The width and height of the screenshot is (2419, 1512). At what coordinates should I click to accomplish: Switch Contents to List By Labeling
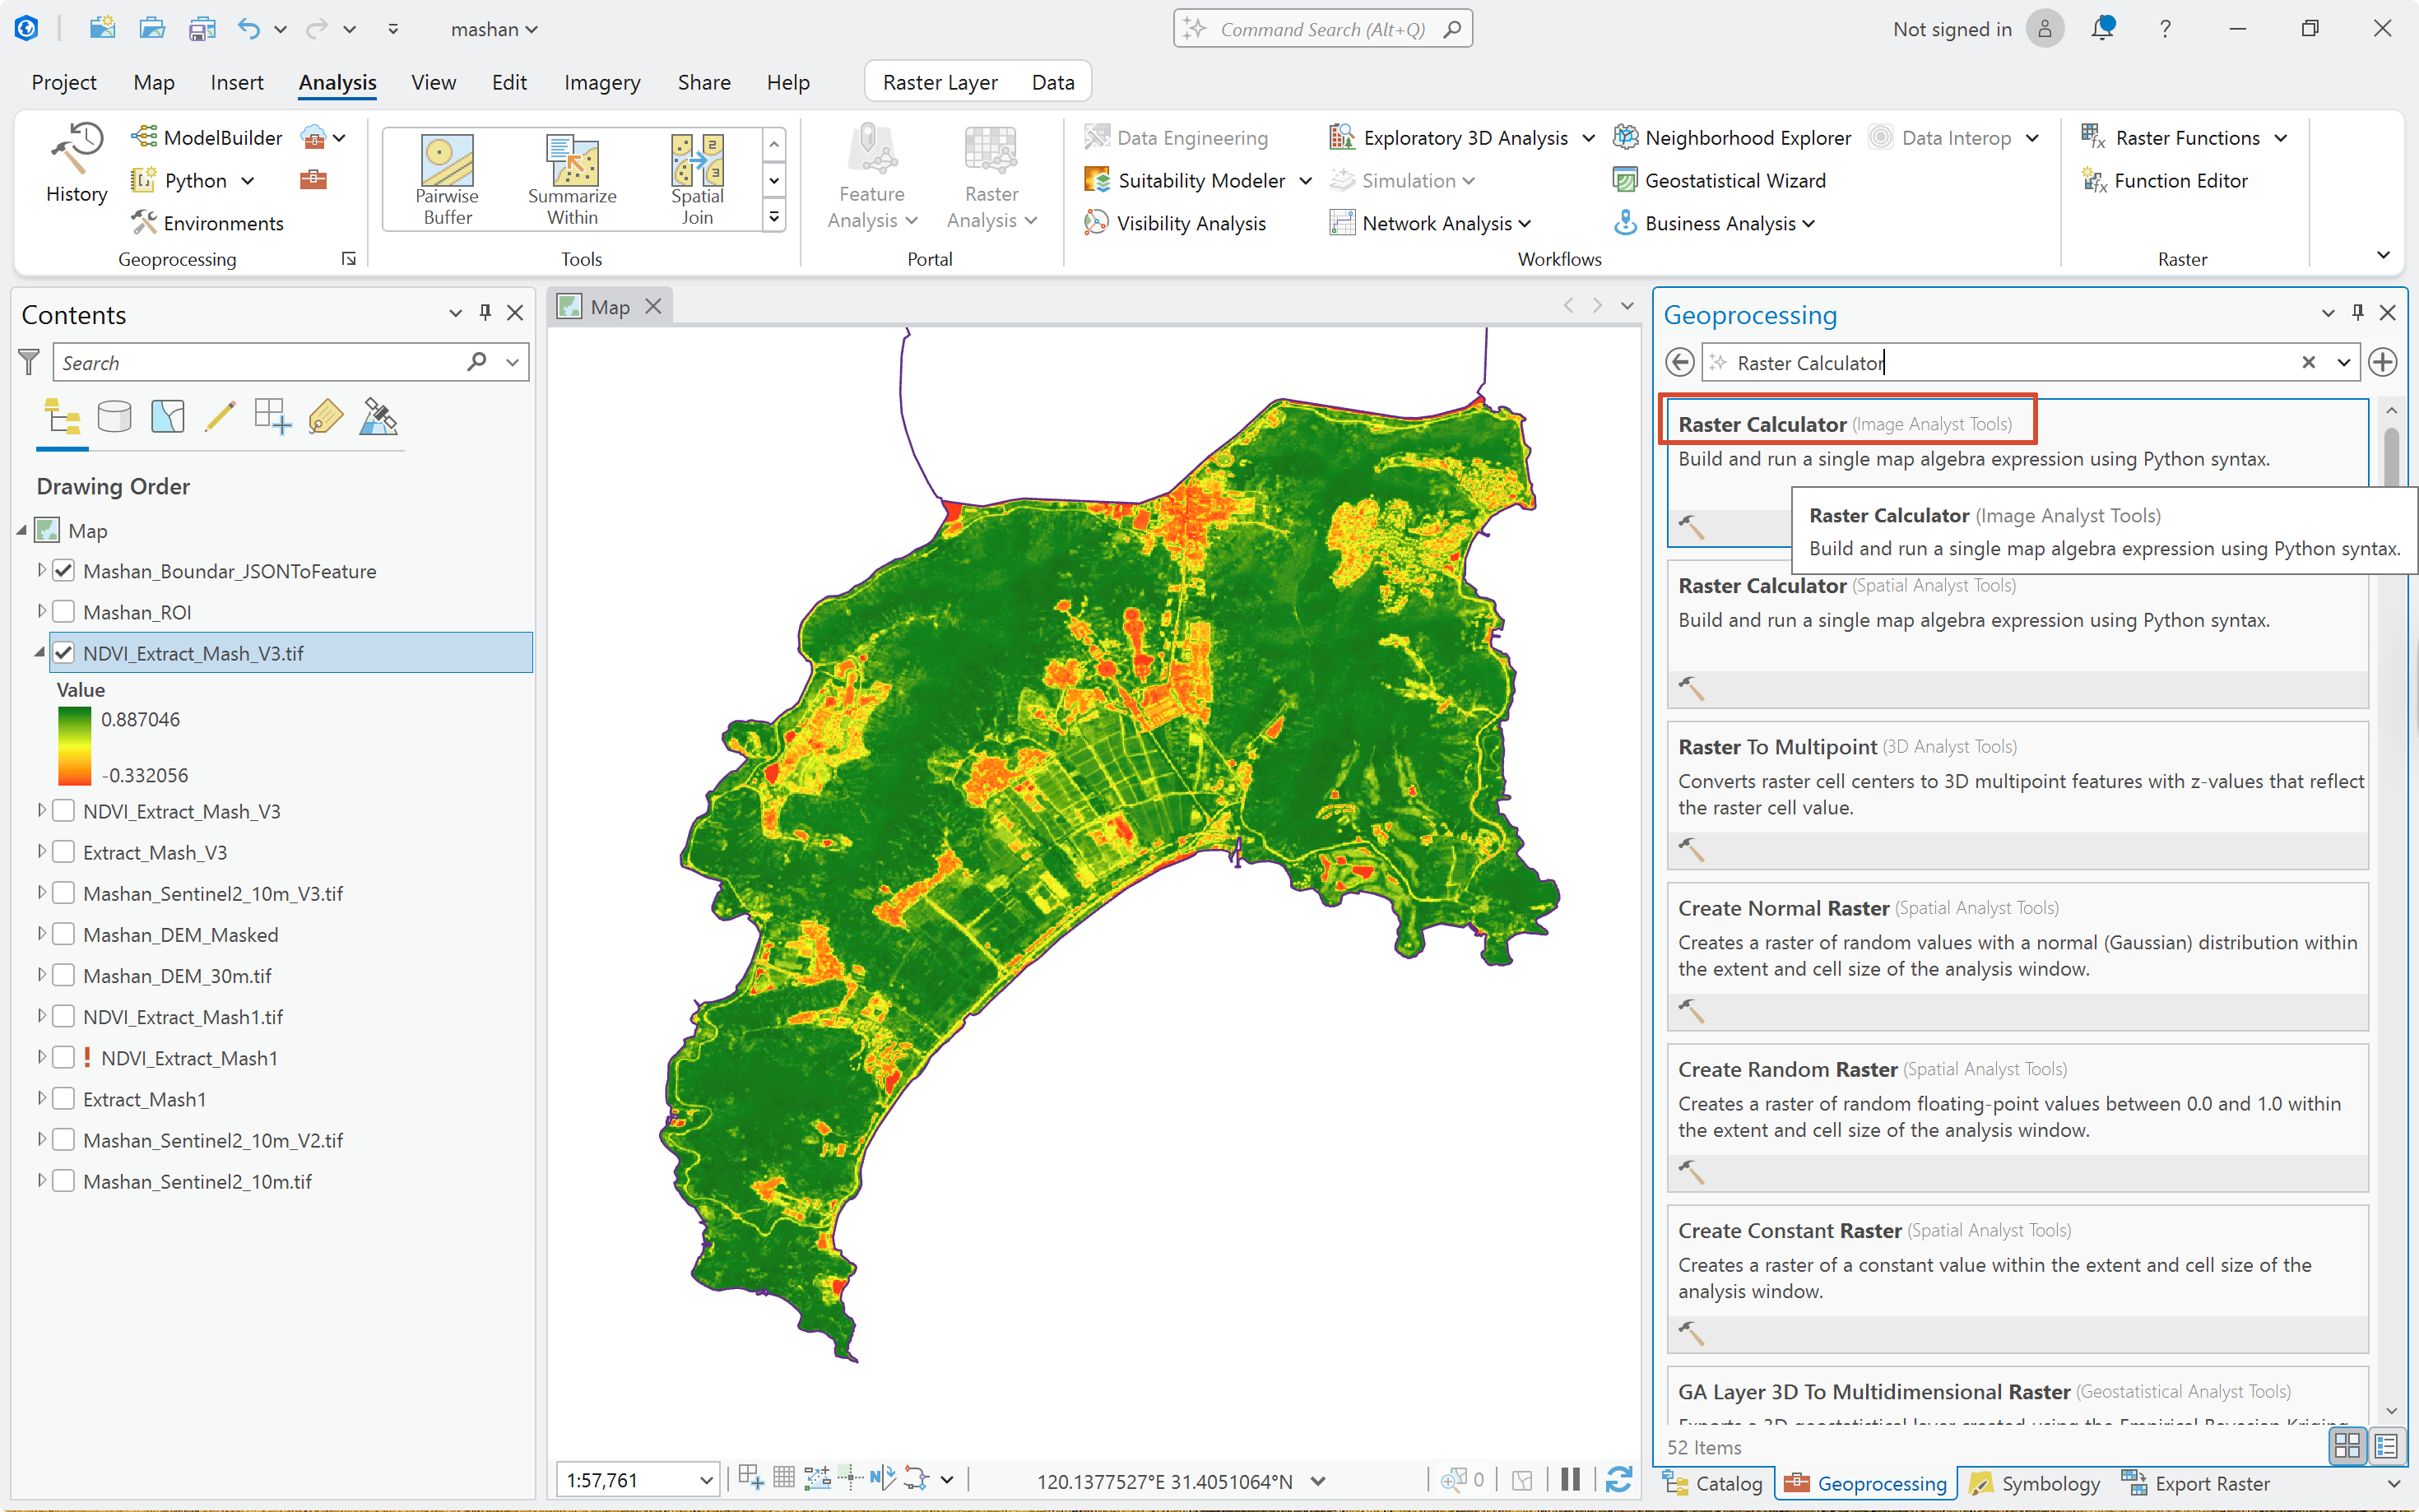[x=326, y=417]
